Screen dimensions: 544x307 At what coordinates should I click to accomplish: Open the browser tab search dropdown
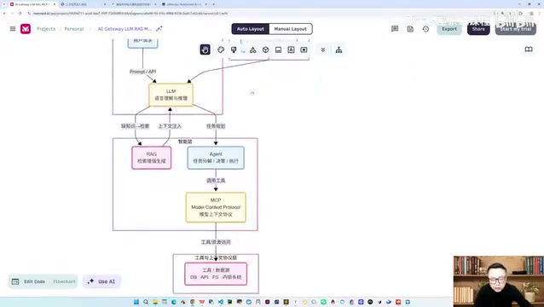coord(3,4)
